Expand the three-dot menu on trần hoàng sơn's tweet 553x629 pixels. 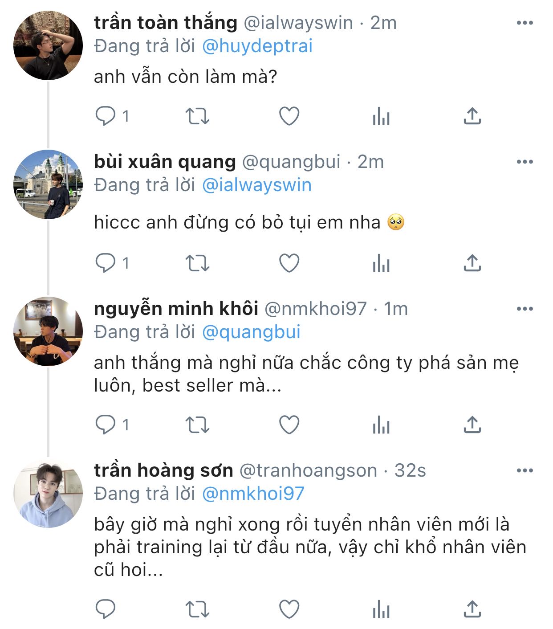pyautogui.click(x=525, y=471)
